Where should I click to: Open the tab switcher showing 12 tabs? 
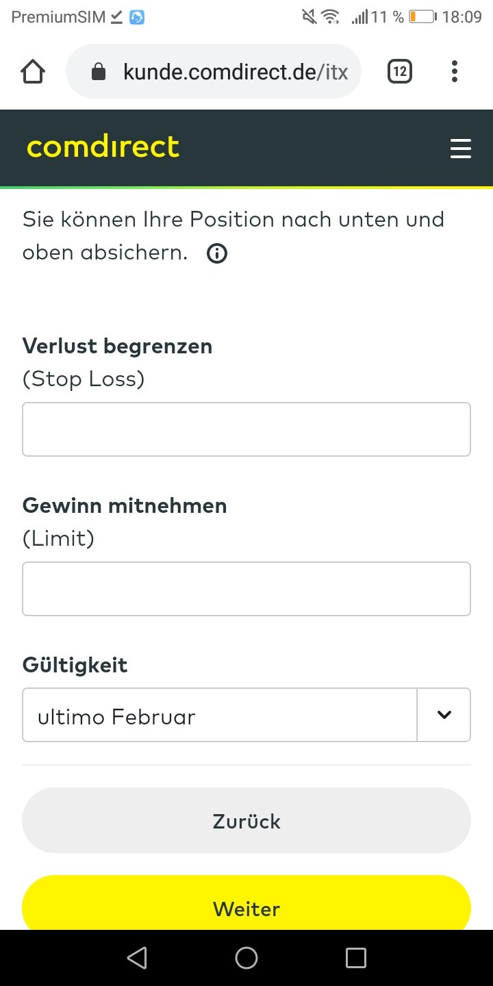(400, 71)
